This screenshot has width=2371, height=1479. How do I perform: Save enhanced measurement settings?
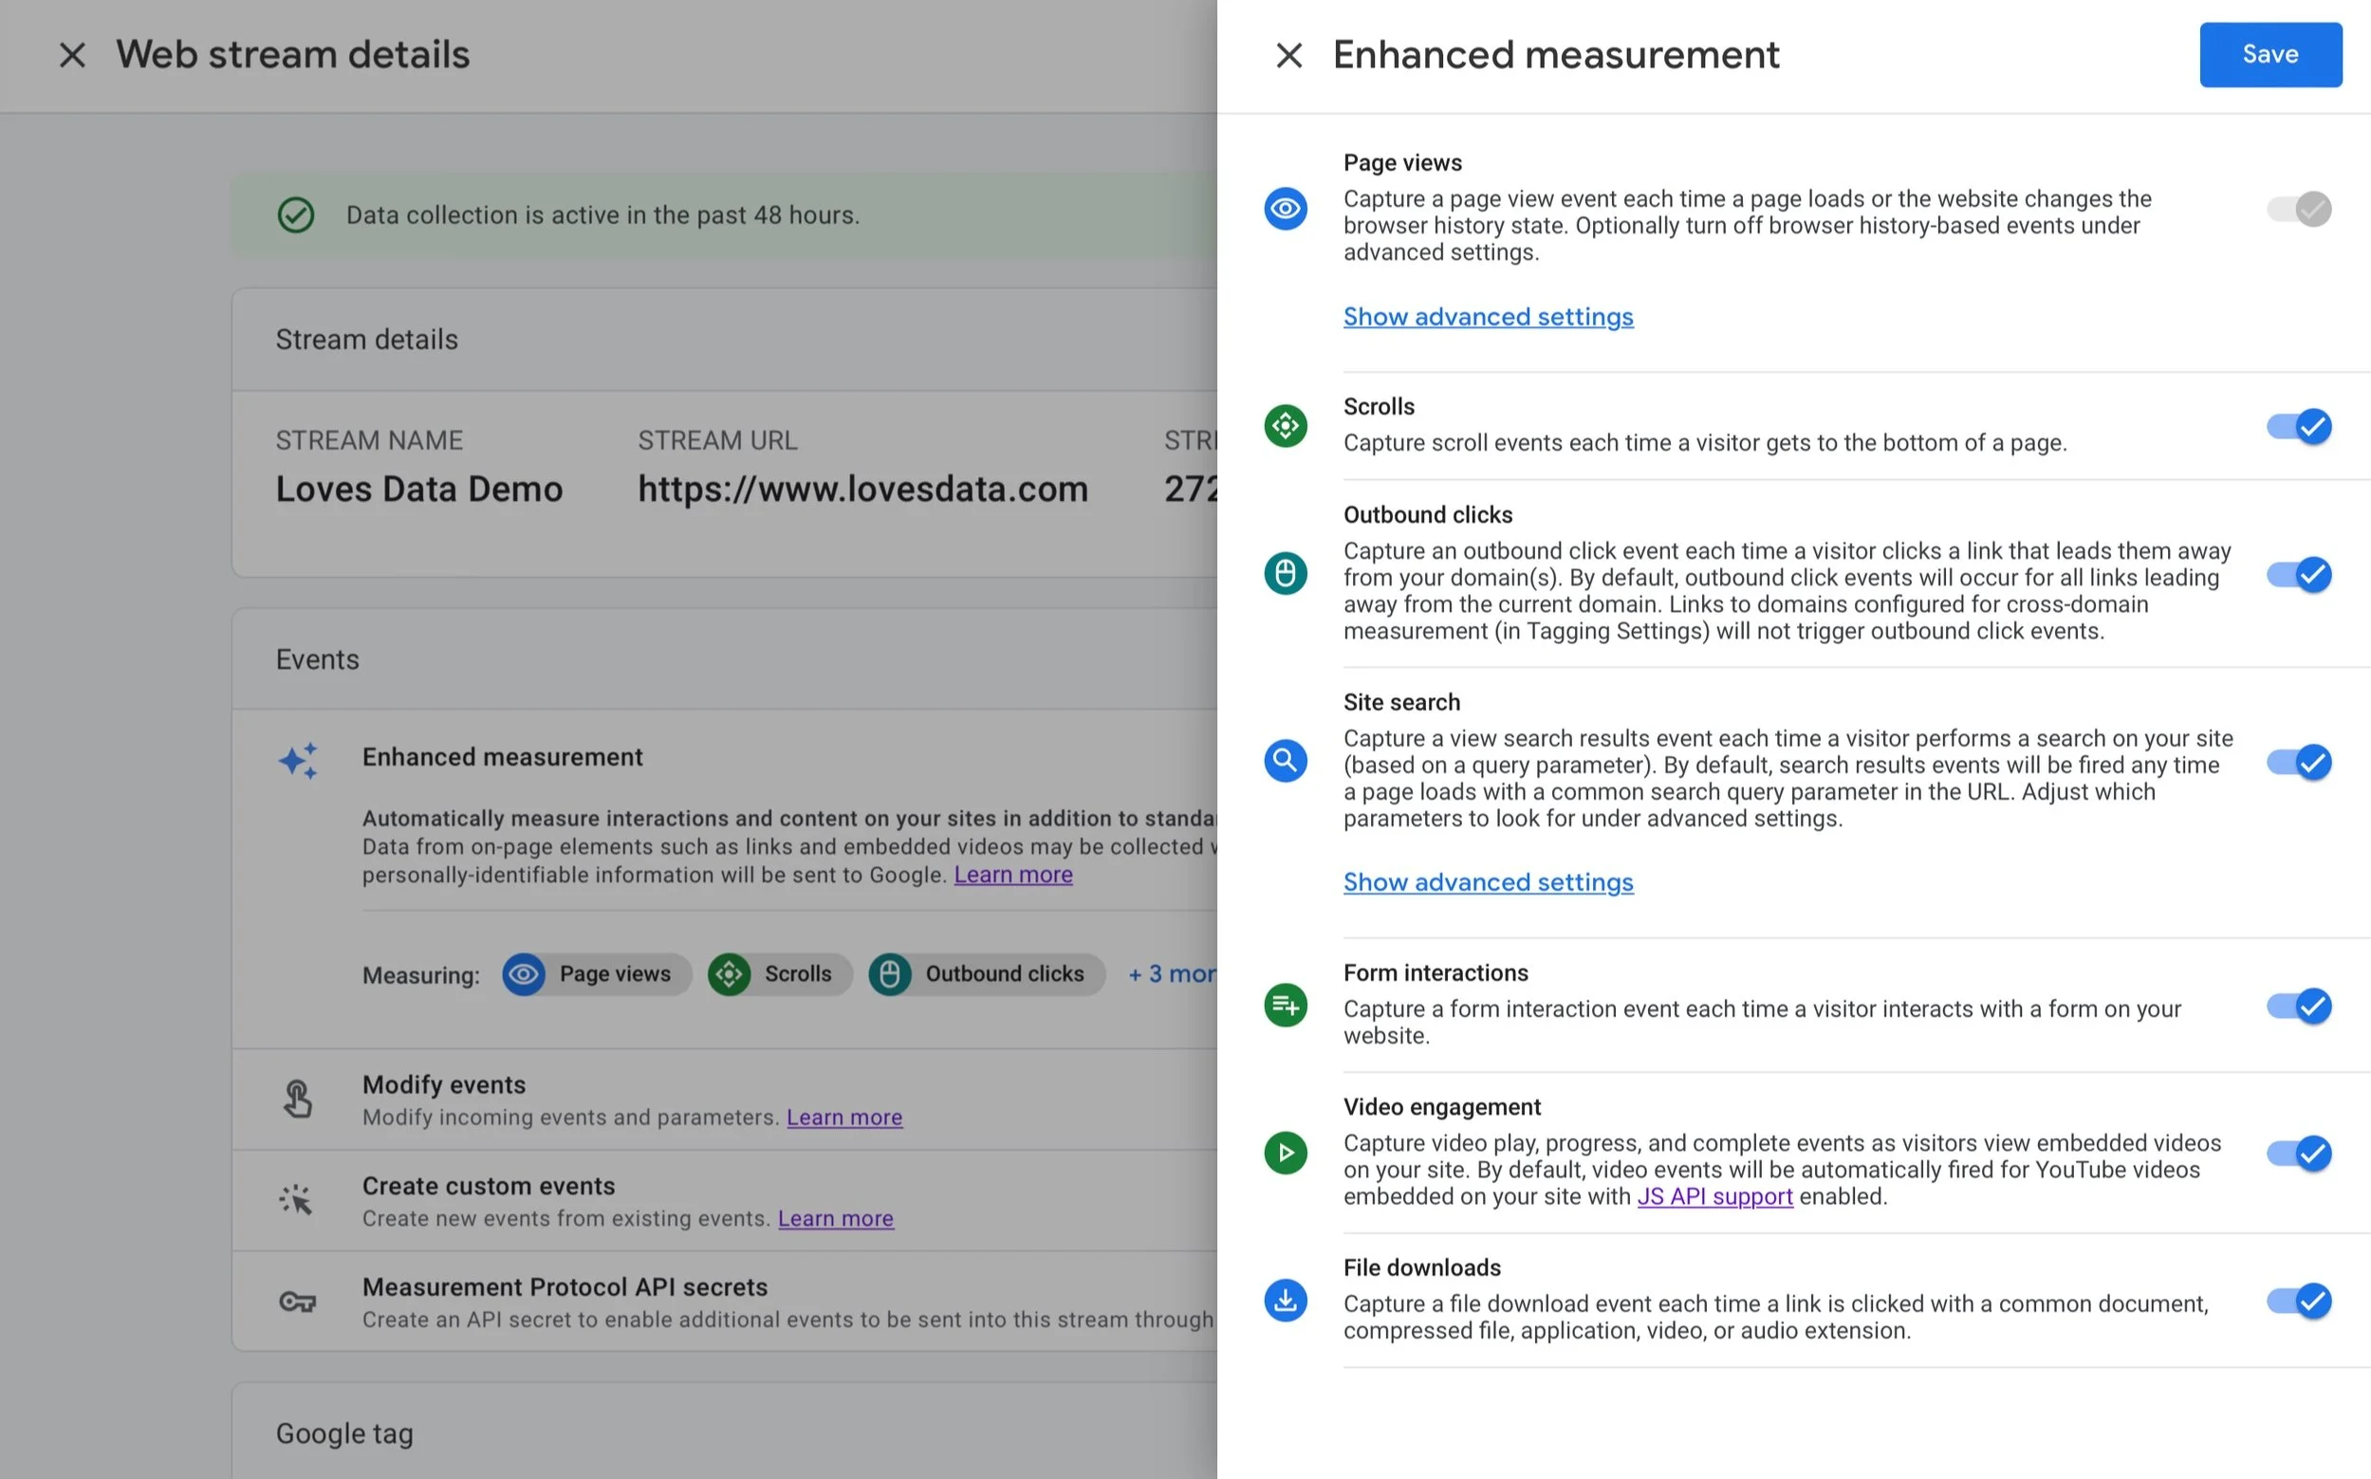tap(2269, 55)
